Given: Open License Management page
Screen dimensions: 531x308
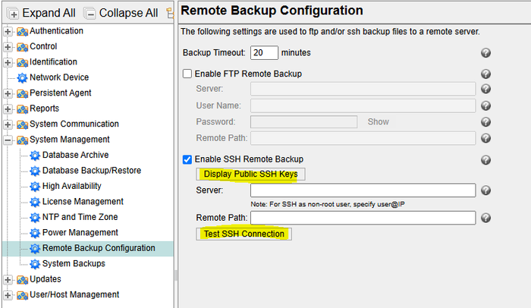Looking at the screenshot, I should click(x=82, y=202).
